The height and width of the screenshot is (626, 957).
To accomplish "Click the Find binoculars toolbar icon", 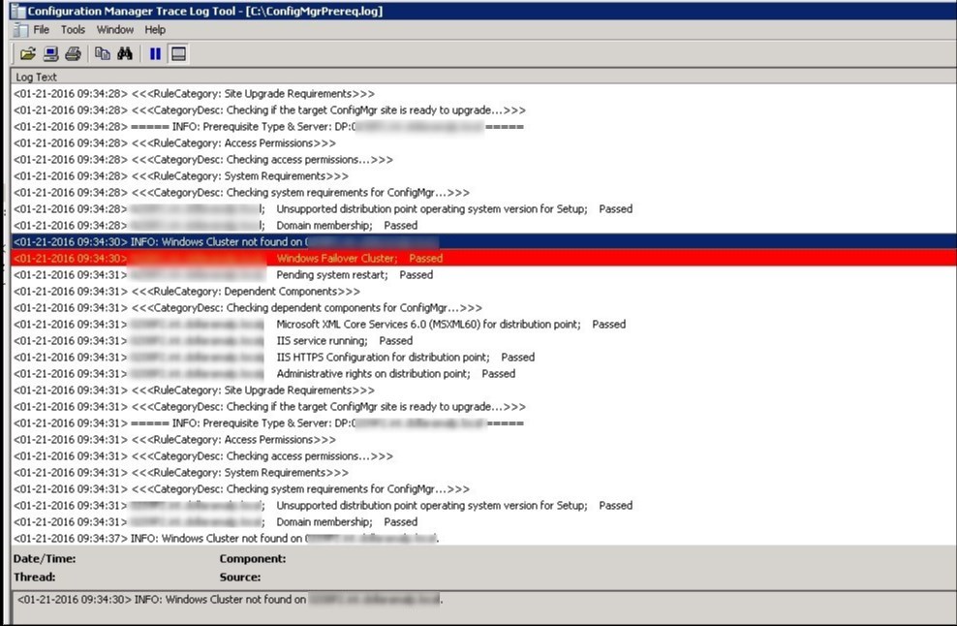I will point(125,53).
